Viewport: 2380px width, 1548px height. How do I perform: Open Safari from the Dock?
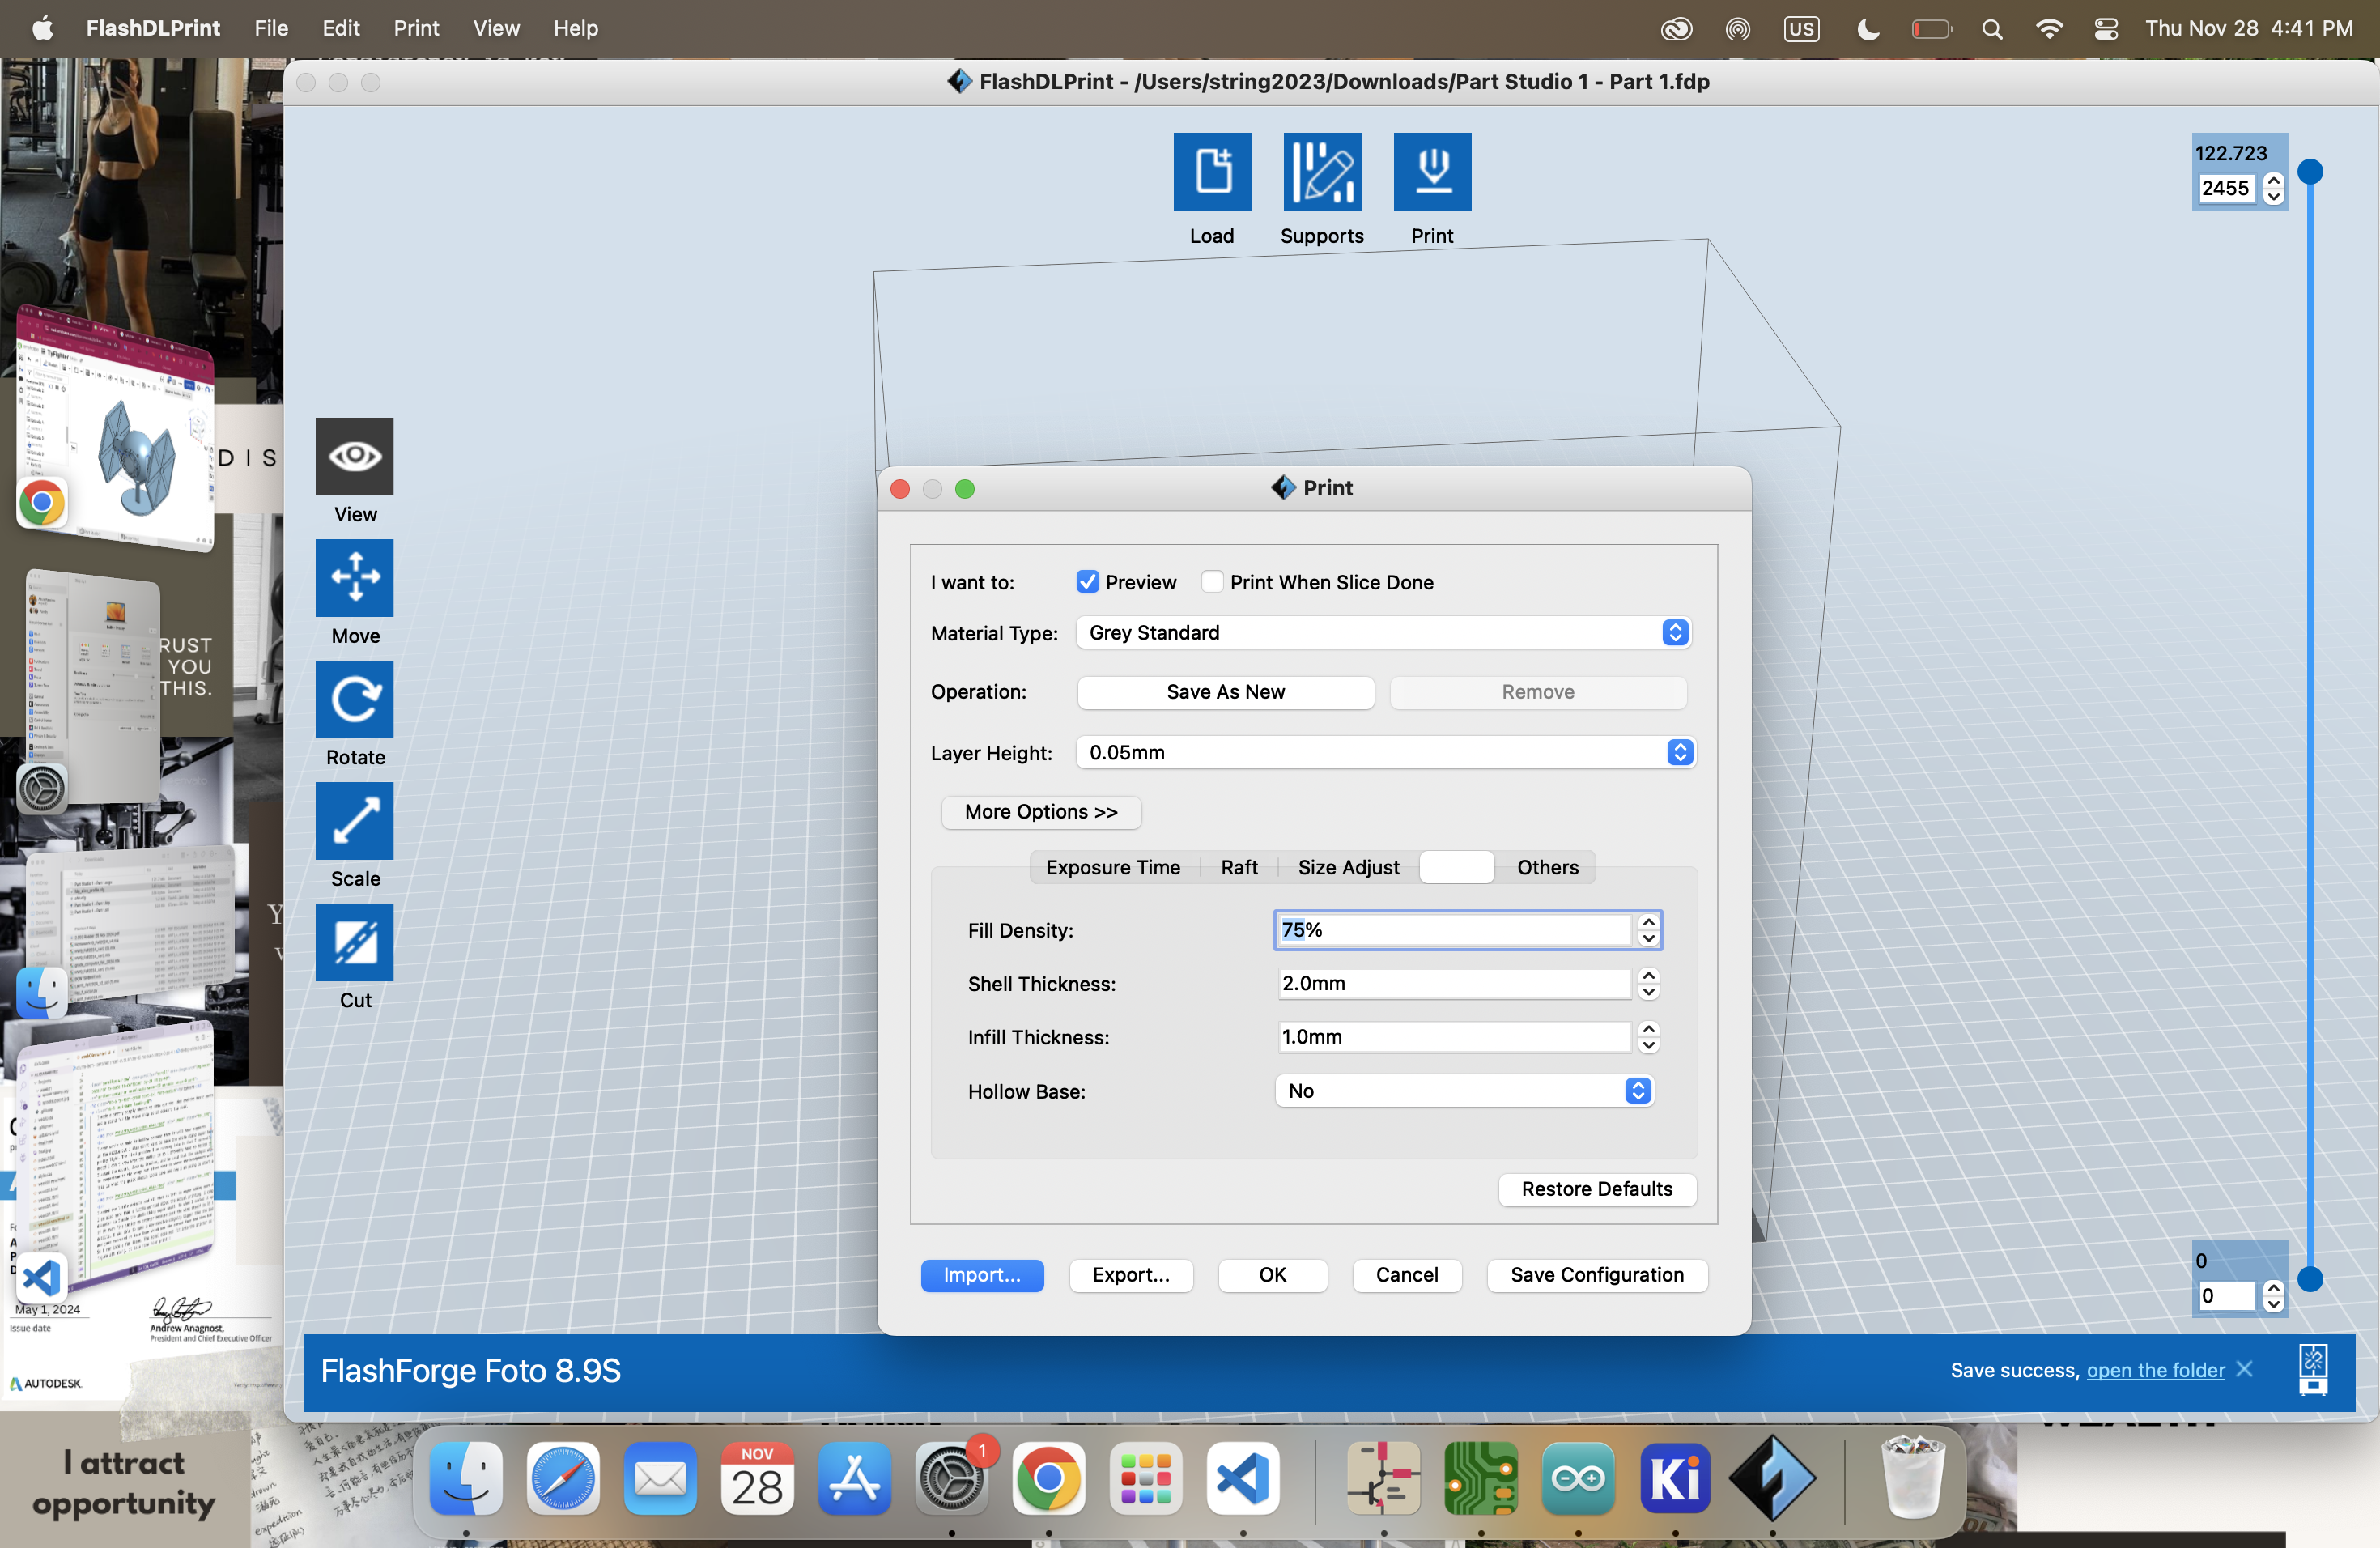tap(562, 1478)
